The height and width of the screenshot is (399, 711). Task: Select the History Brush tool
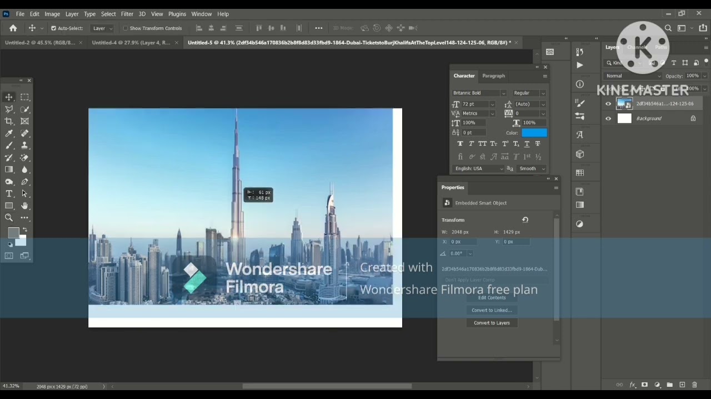9,158
